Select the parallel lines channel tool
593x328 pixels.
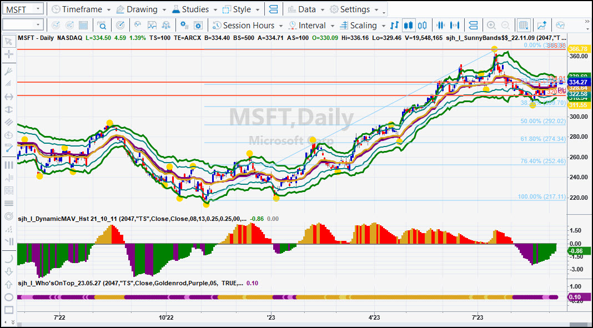point(9,122)
